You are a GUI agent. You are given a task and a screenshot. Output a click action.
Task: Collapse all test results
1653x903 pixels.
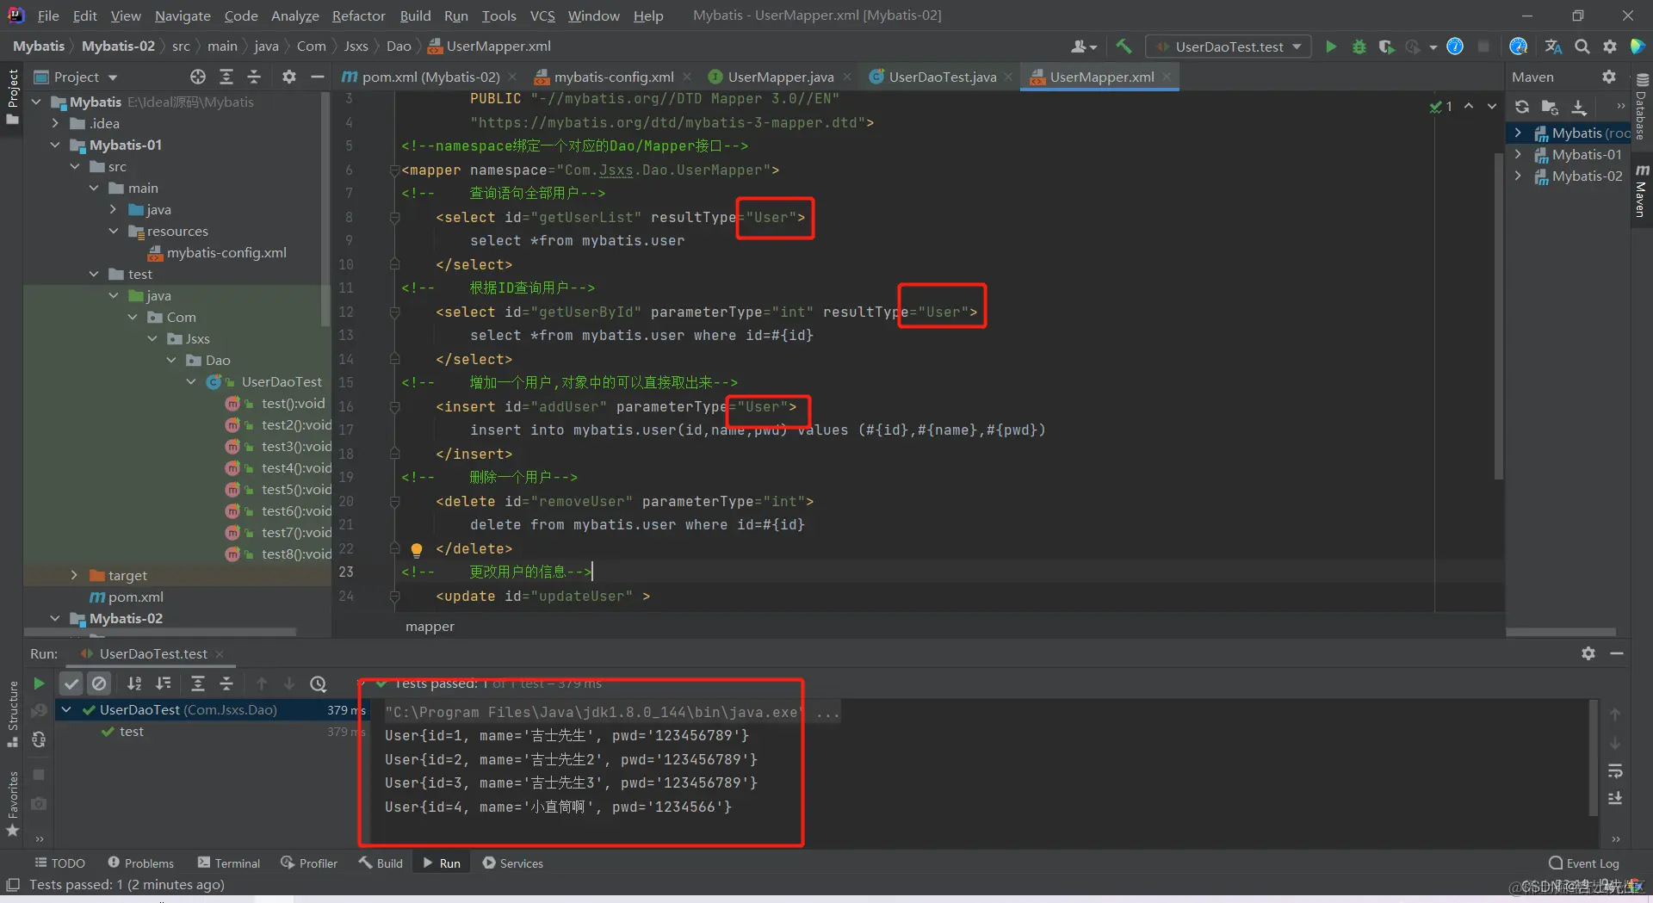[x=226, y=683]
